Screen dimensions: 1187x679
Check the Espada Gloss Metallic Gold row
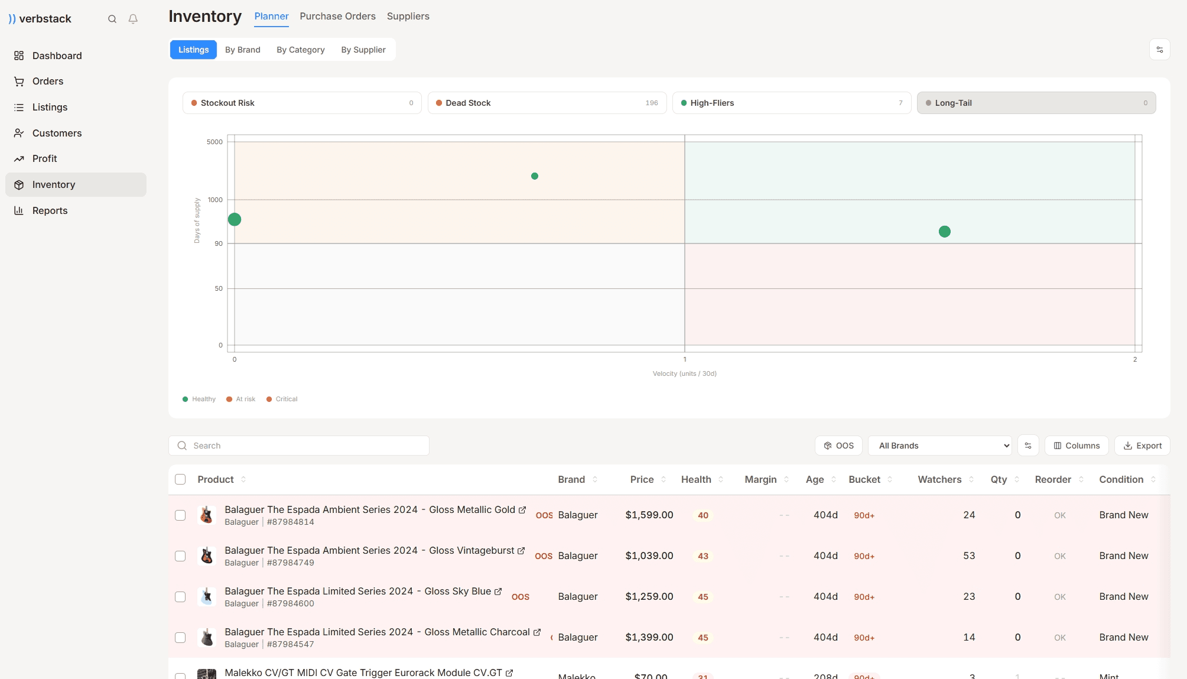pyautogui.click(x=180, y=515)
